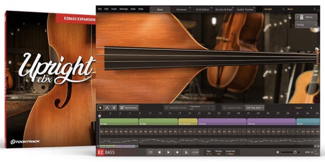Screen dimensions: 325x162
Task: Select the yellow Pre Chorus song block
Action: pyautogui.click(x=188, y=122)
